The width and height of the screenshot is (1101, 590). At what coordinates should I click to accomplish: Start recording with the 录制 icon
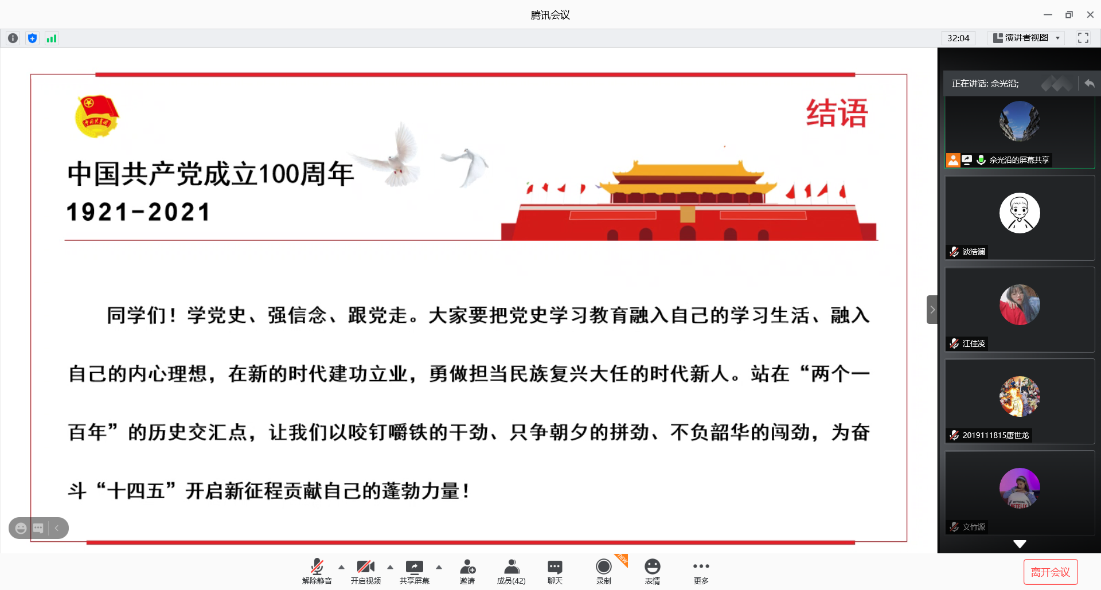click(x=603, y=571)
